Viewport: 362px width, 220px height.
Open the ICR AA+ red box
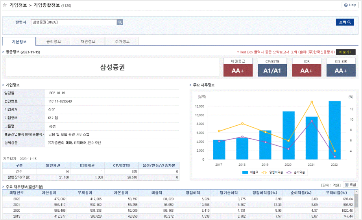pyautogui.click(x=307, y=70)
